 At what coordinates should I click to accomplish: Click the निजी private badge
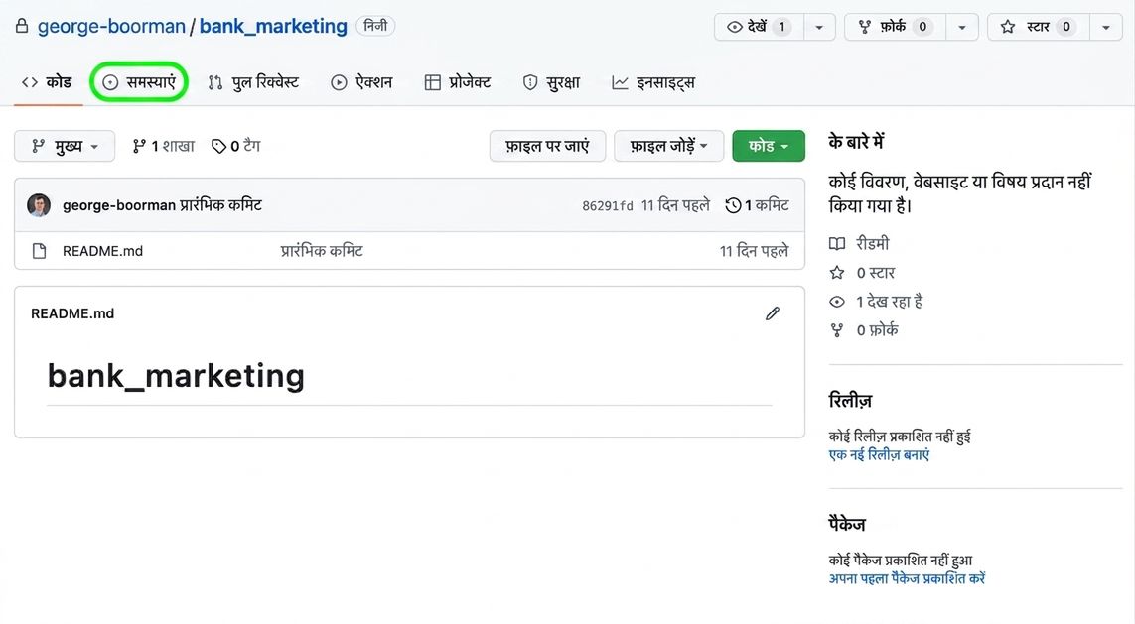click(x=375, y=26)
